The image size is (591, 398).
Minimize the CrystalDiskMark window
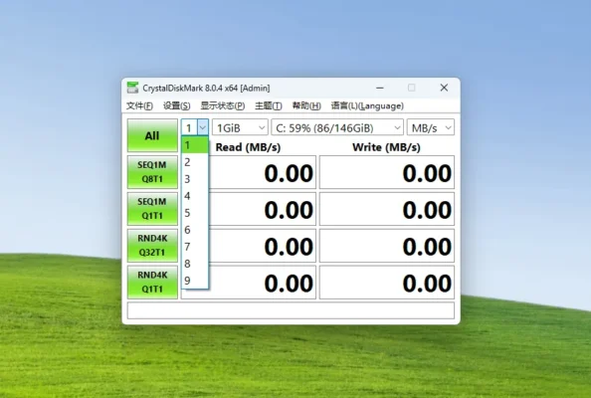pyautogui.click(x=380, y=88)
